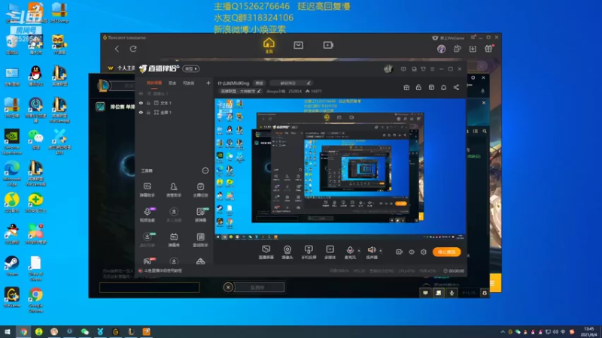
Task: Open the 个人主页 tab in WeGame
Action: (x=126, y=68)
